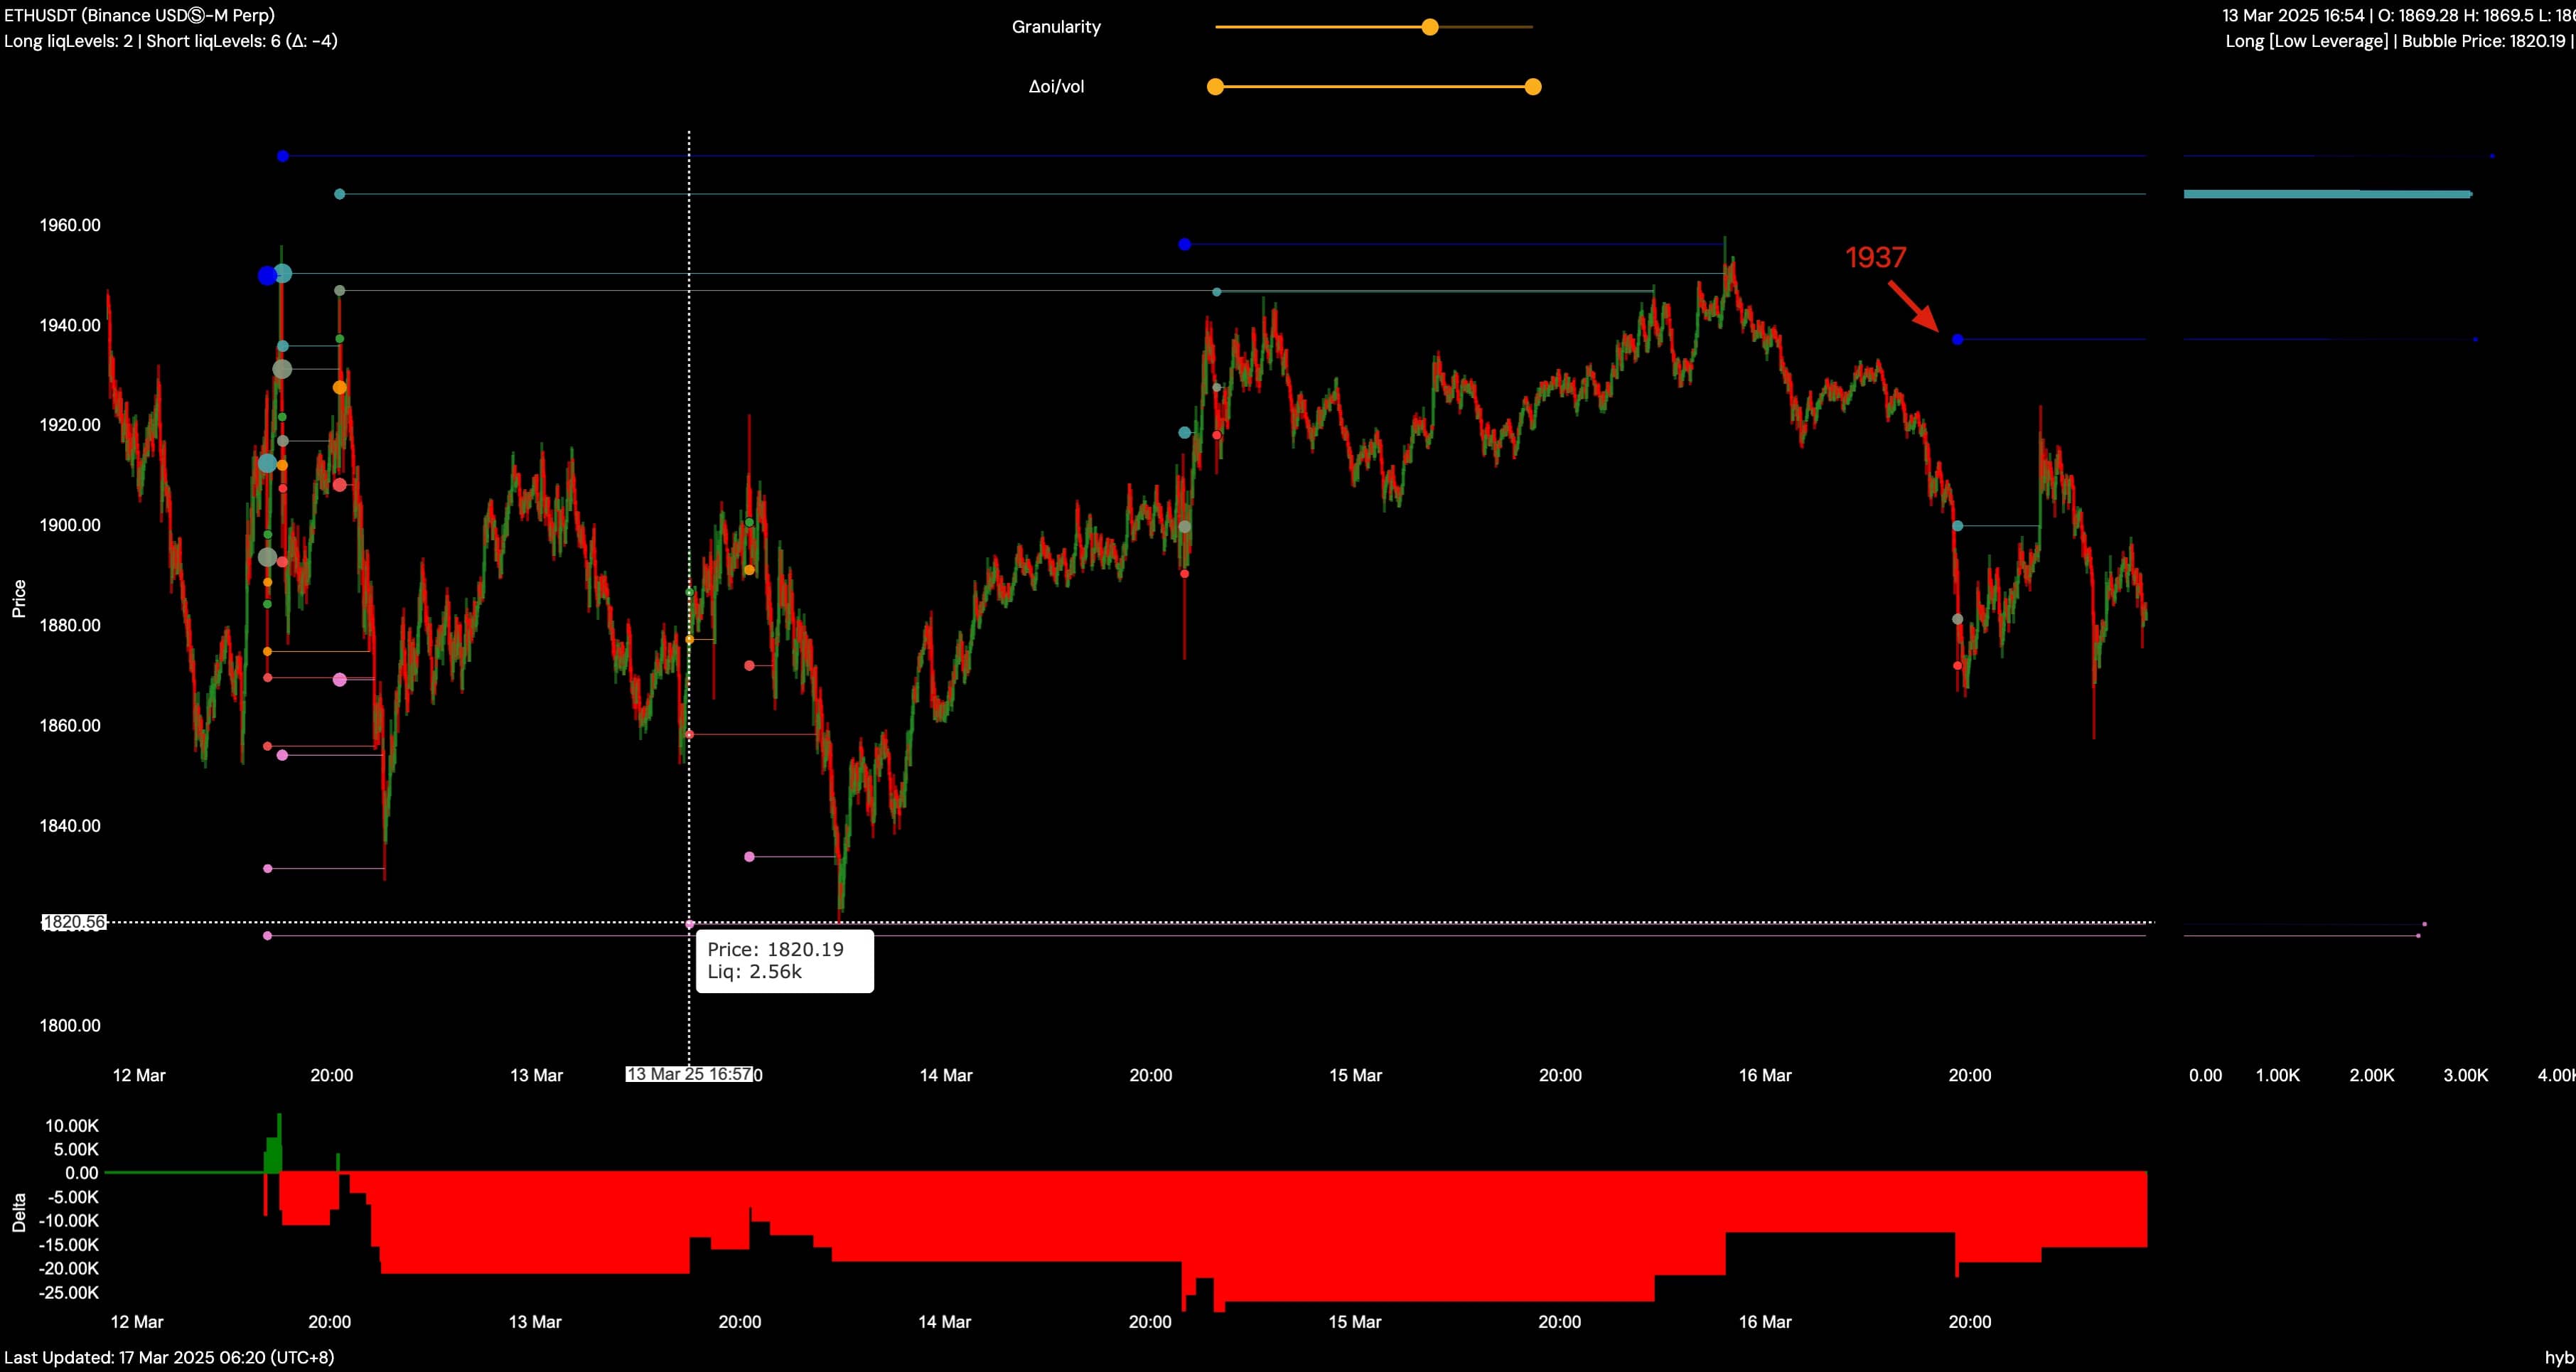Click the pink bubble at 1833 near 13 Mar 20:00
This screenshot has width=2576, height=1372.
[750, 857]
